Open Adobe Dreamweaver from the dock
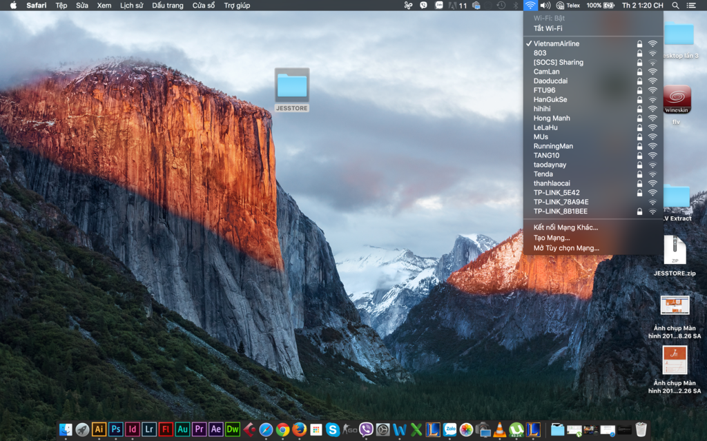The image size is (707, 441). tap(233, 429)
